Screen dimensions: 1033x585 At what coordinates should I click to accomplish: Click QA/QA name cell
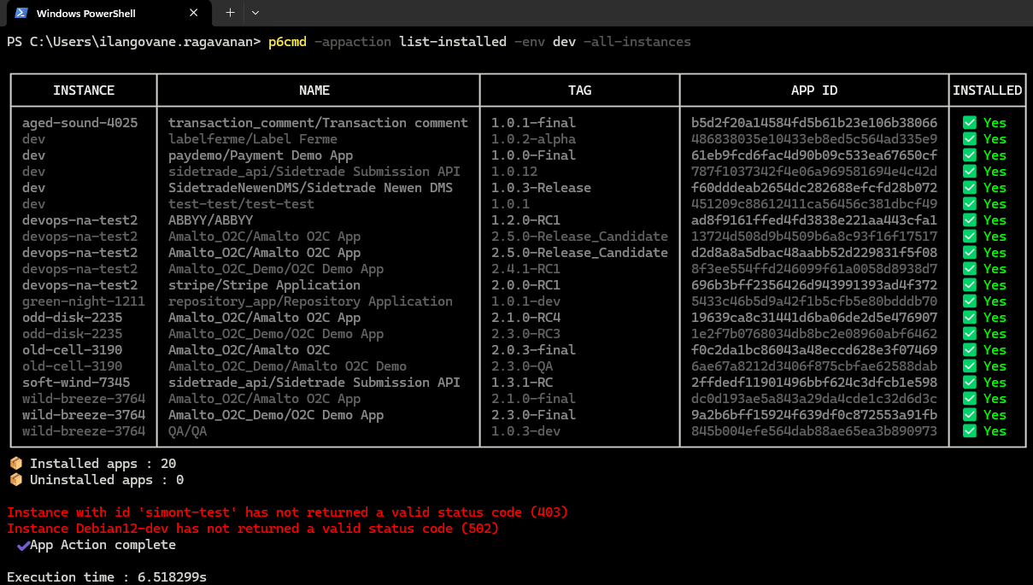[187, 431]
